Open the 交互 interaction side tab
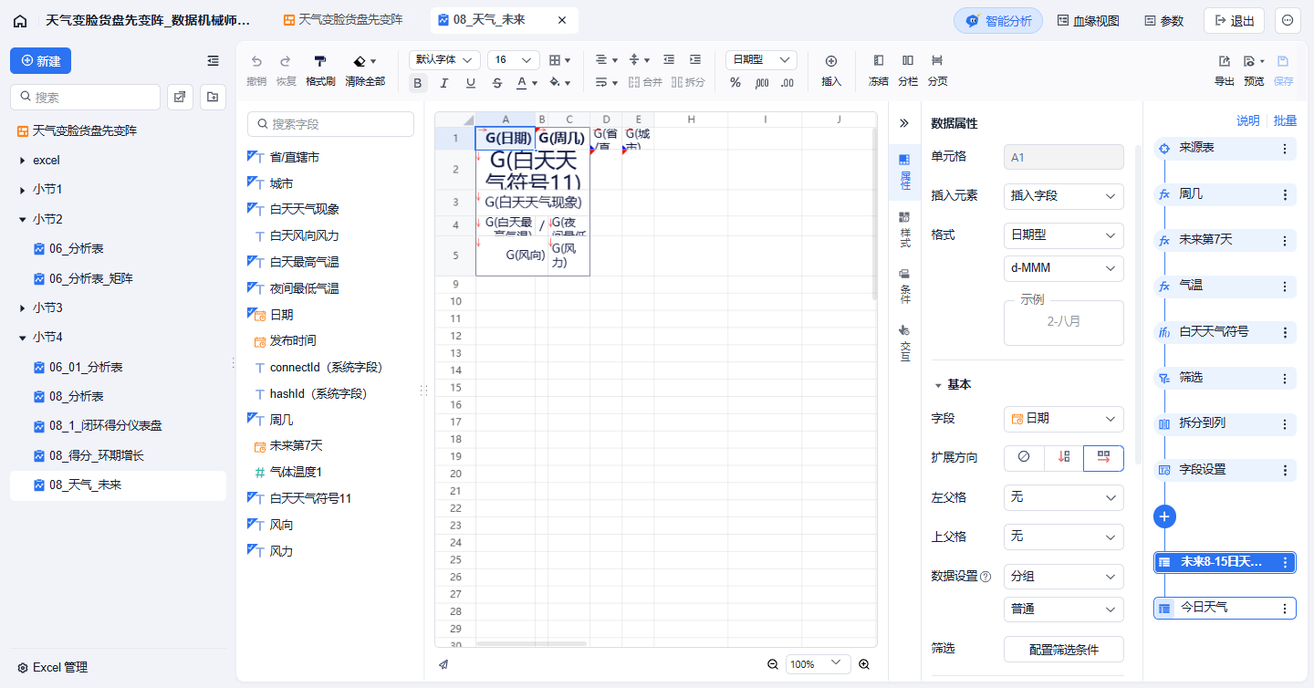This screenshot has height=688, width=1314. [x=904, y=343]
